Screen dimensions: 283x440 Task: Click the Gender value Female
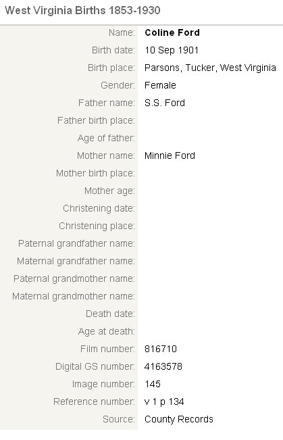tap(160, 85)
